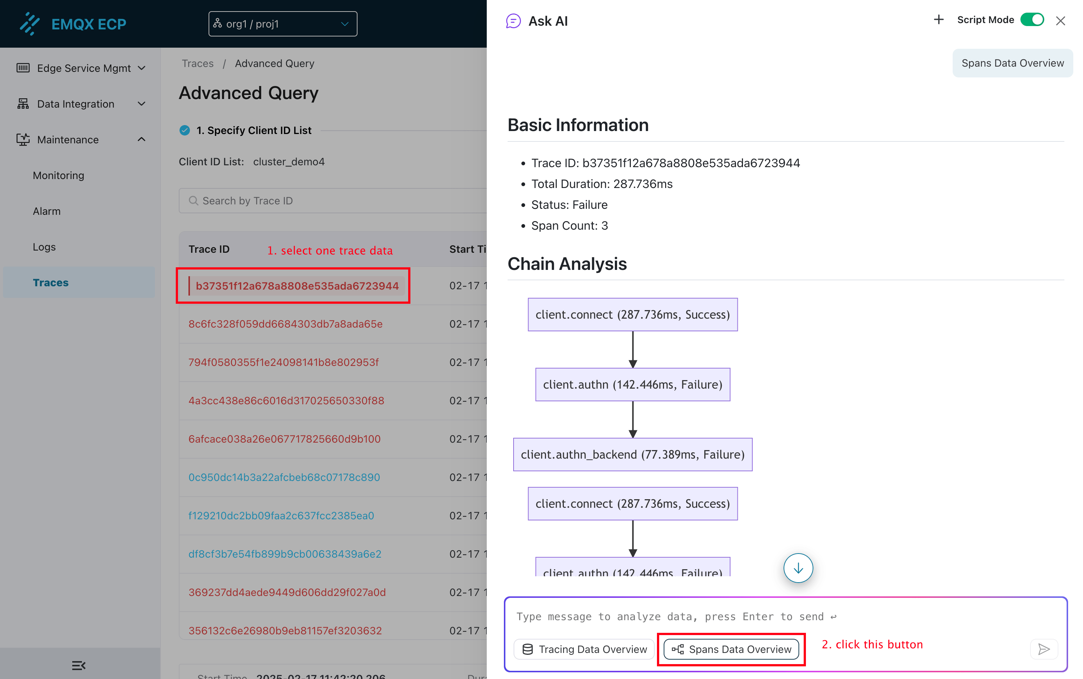Select the Maintenance monitor icon in sidebar
1083x679 pixels.
(22, 139)
